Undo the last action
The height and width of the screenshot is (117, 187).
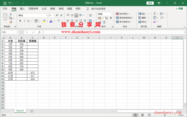point(10,3)
